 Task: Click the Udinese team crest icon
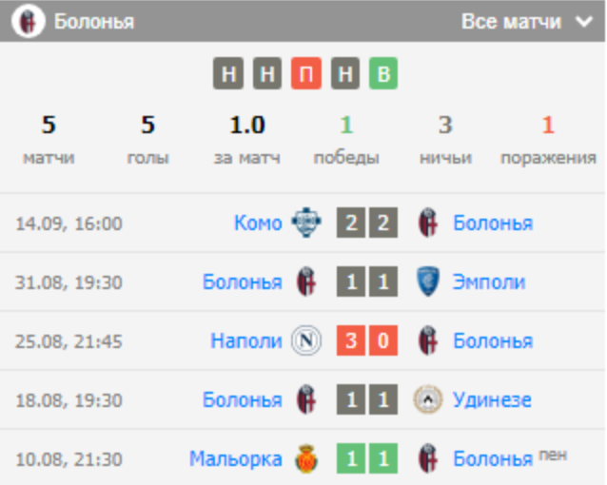pos(428,399)
